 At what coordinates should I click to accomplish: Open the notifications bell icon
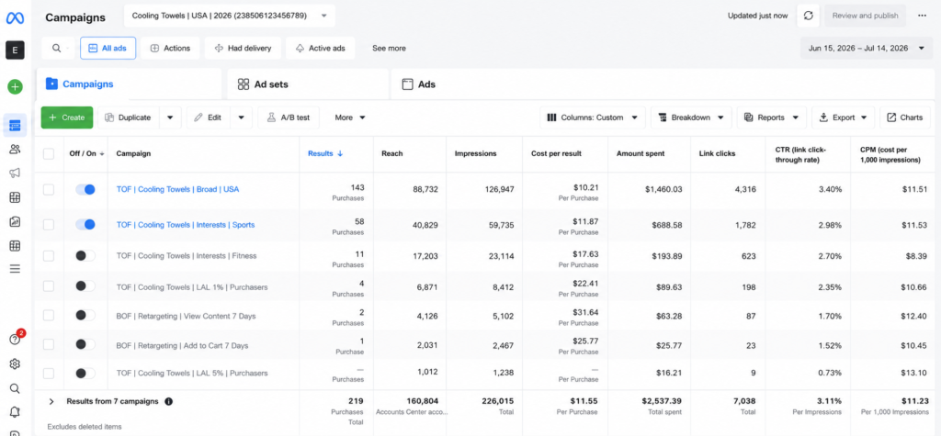15,412
